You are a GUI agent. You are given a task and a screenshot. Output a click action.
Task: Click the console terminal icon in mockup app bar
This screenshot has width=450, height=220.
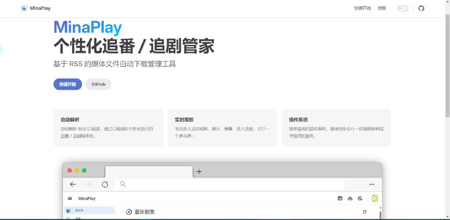pos(340,198)
